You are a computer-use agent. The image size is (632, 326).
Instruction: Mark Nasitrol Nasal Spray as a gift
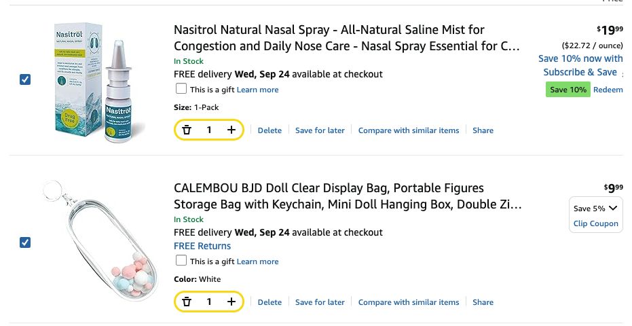click(181, 89)
